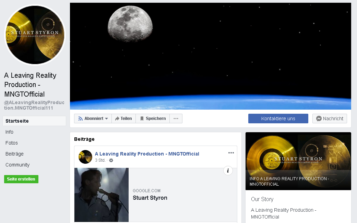357x223 pixels.
Task: Open the post options three-dot menu
Action: click(231, 153)
